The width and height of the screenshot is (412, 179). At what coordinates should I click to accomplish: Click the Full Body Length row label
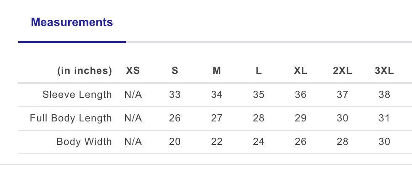pyautogui.click(x=71, y=118)
